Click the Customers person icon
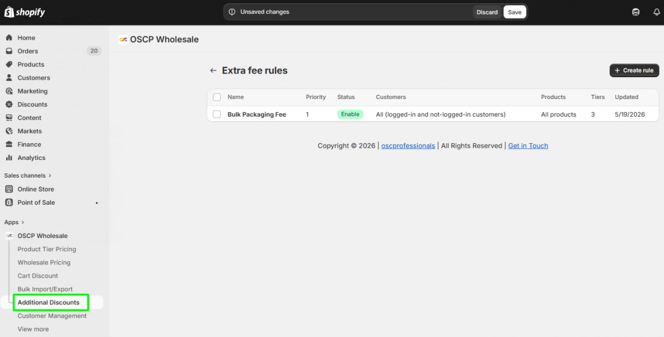The height and width of the screenshot is (337, 664). pos(9,77)
